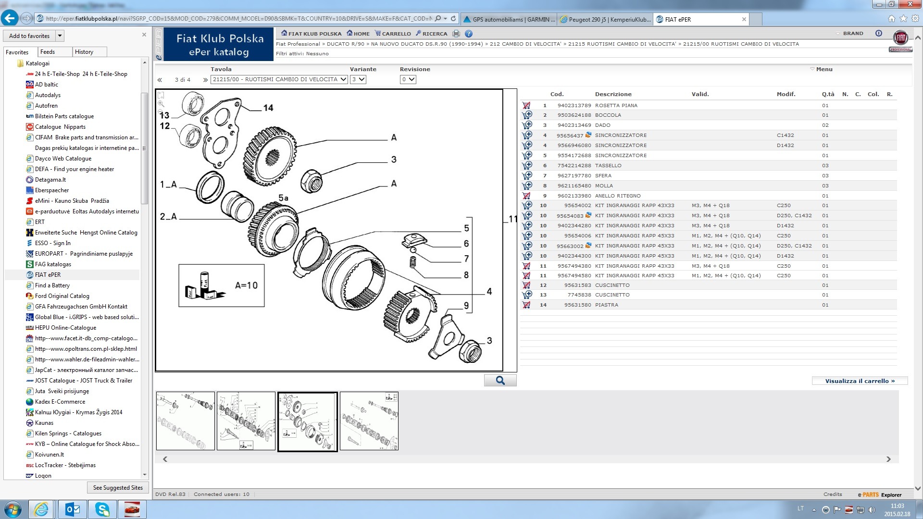Click unavailable cart icon for ANELLO RITEGNO
Screen dimensions: 923x519
tap(526, 196)
